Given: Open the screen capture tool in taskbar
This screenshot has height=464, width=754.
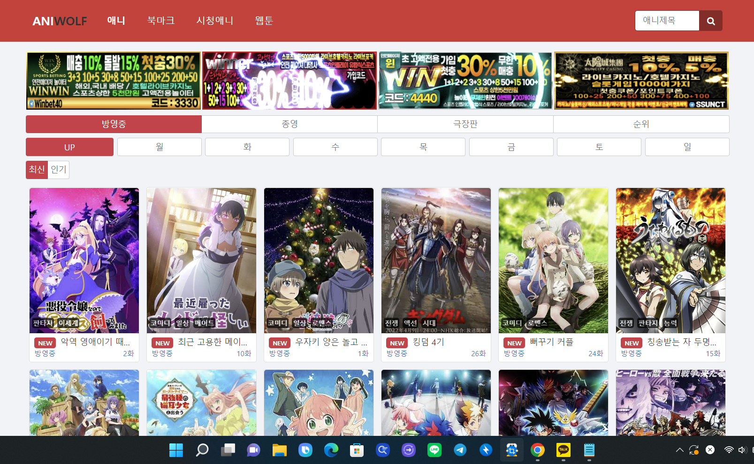Looking at the screenshot, I should pyautogui.click(x=512, y=450).
